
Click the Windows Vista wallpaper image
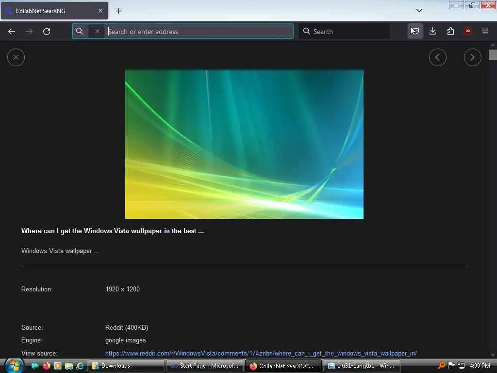coord(244,144)
